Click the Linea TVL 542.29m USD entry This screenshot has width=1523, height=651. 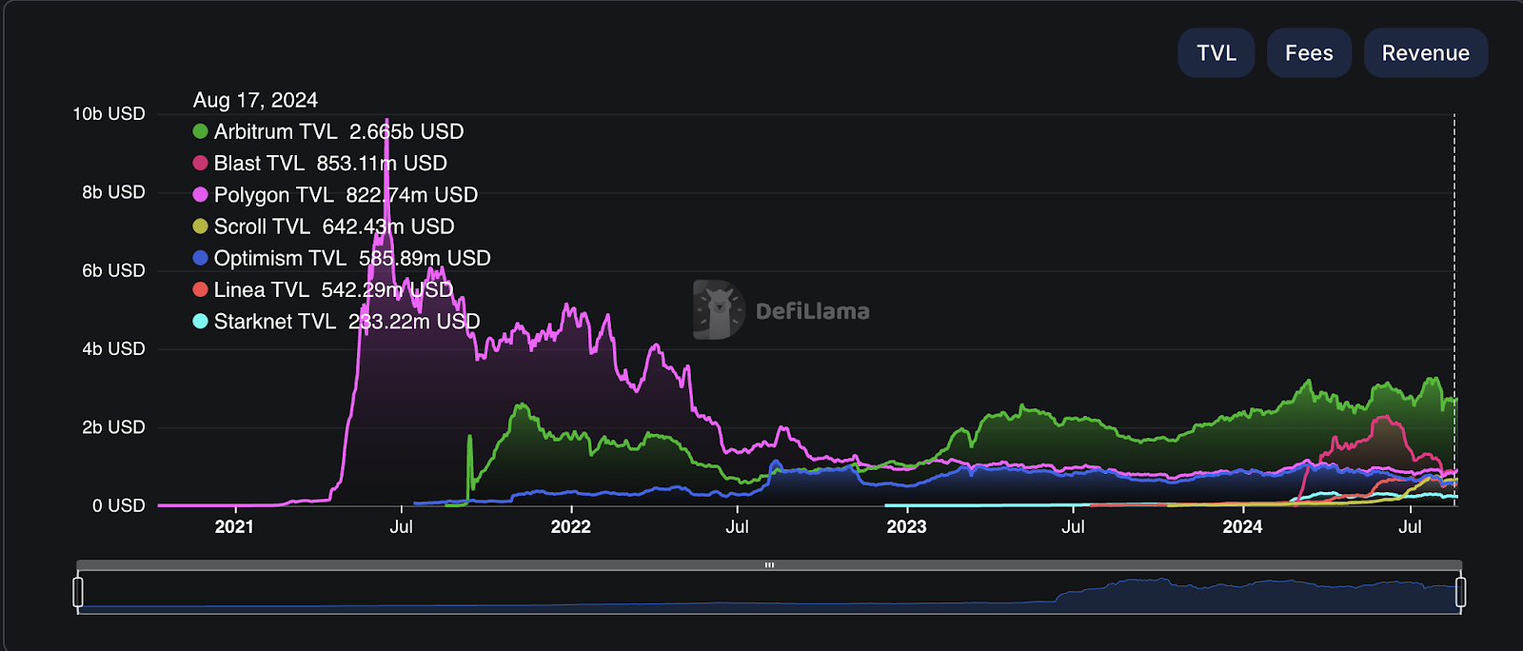(333, 289)
